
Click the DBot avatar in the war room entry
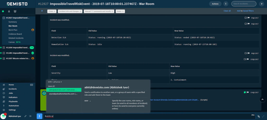(x=44, y=93)
